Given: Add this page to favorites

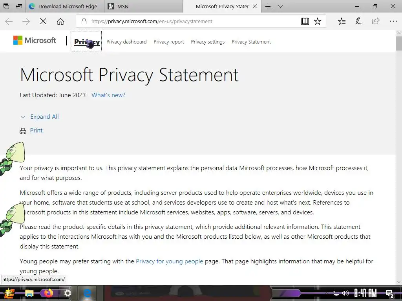Looking at the screenshot, I should tap(318, 22).
